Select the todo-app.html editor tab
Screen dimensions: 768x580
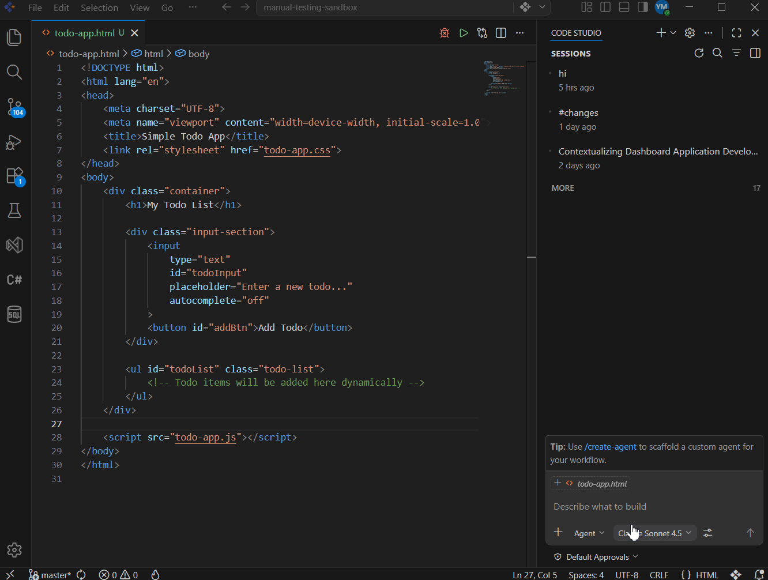click(x=89, y=33)
